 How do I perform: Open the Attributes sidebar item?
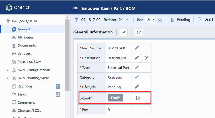[25, 37]
